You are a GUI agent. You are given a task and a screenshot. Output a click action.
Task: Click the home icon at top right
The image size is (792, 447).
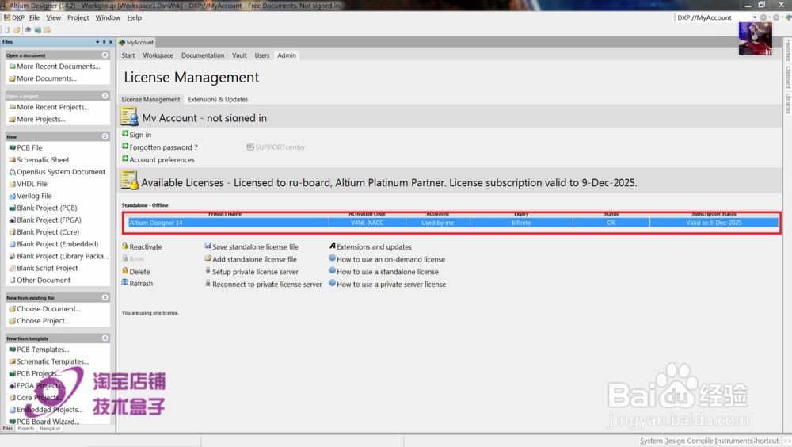[x=788, y=17]
